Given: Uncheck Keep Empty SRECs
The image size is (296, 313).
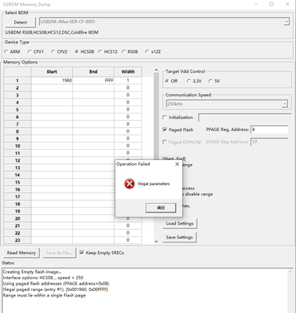Looking at the screenshot, I should (x=82, y=253).
